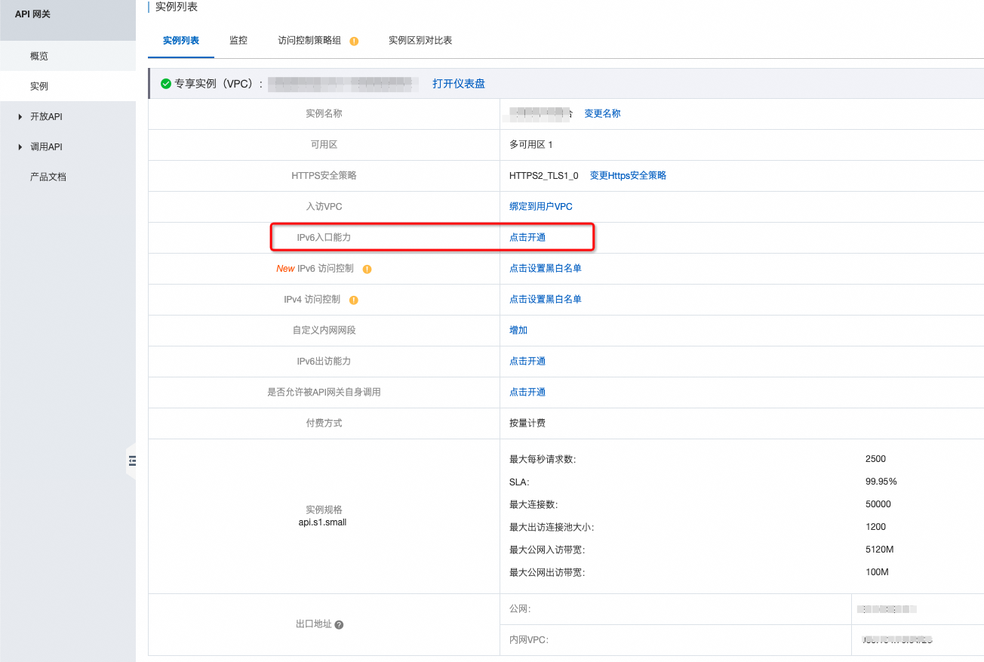Image resolution: width=984 pixels, height=662 pixels.
Task: Click the 付费方式 row label
Action: pos(324,423)
